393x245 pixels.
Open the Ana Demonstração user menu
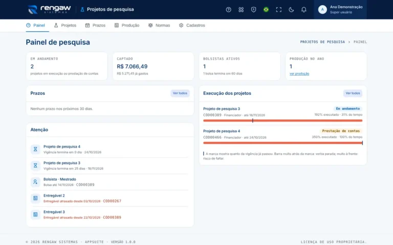coord(340,10)
